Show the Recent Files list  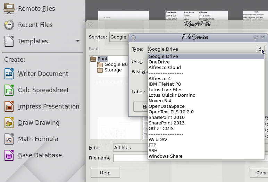(x=35, y=25)
